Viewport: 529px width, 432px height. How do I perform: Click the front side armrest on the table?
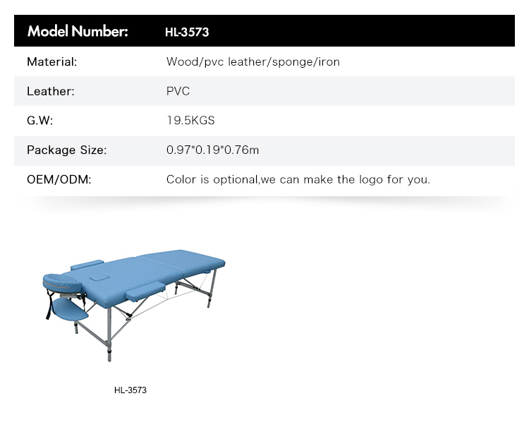click(145, 291)
